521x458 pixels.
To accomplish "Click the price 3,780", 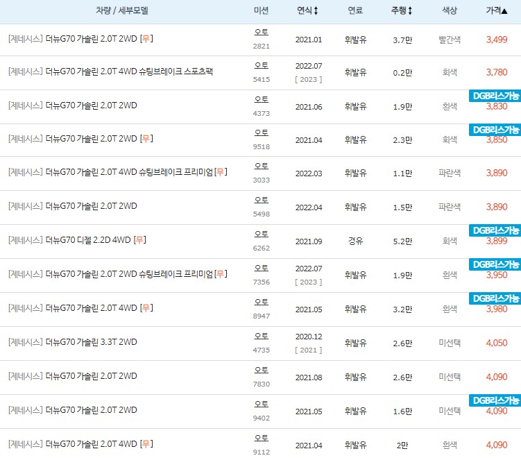I will coord(497,72).
